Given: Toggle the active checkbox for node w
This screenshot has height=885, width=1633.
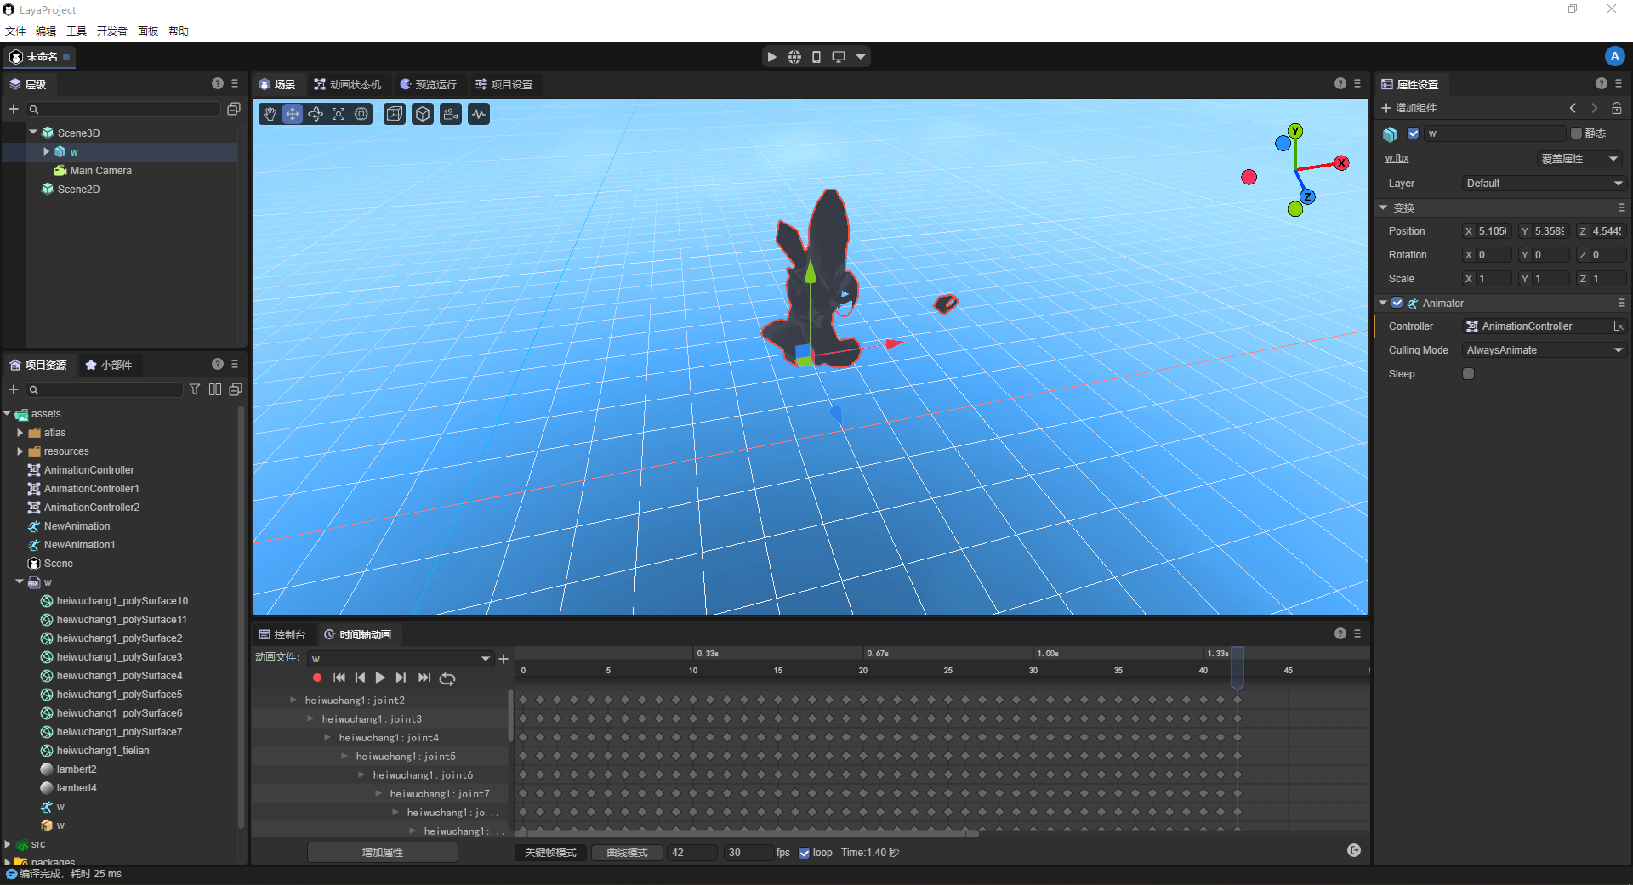Looking at the screenshot, I should pos(1414,133).
